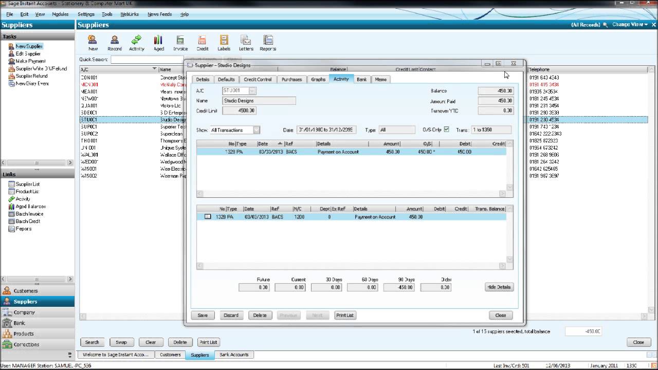Switch to Bank Accounts bottom tab
This screenshot has height=370, width=658.
point(234,355)
